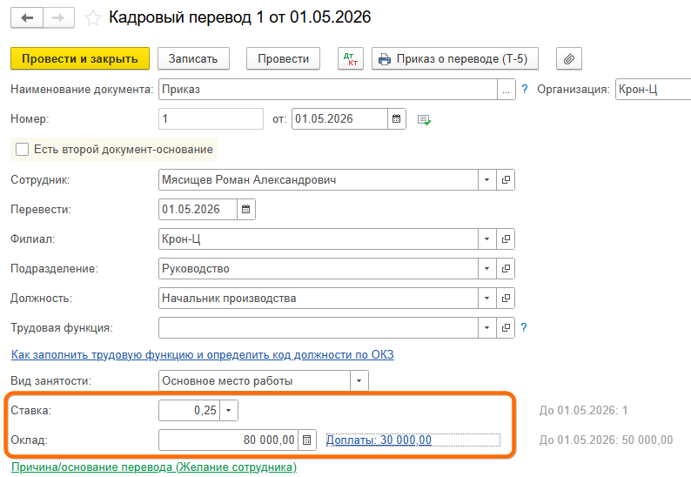
Task: Click the Сотрудник field Мясищев Роман Александрович
Action: click(x=319, y=180)
